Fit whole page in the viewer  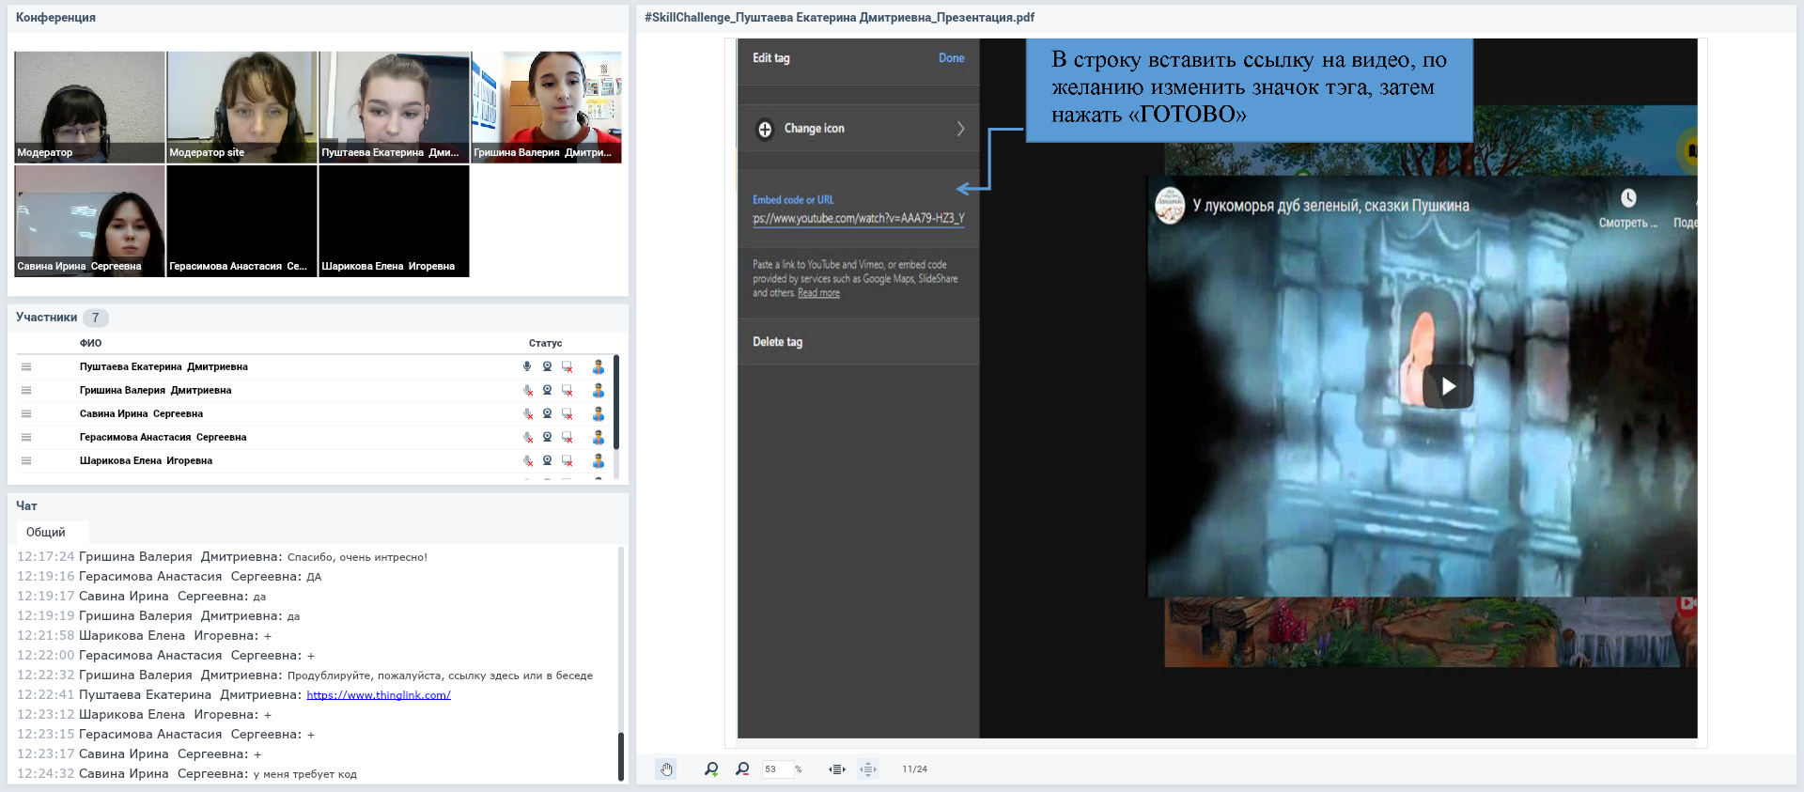pyautogui.click(x=868, y=769)
